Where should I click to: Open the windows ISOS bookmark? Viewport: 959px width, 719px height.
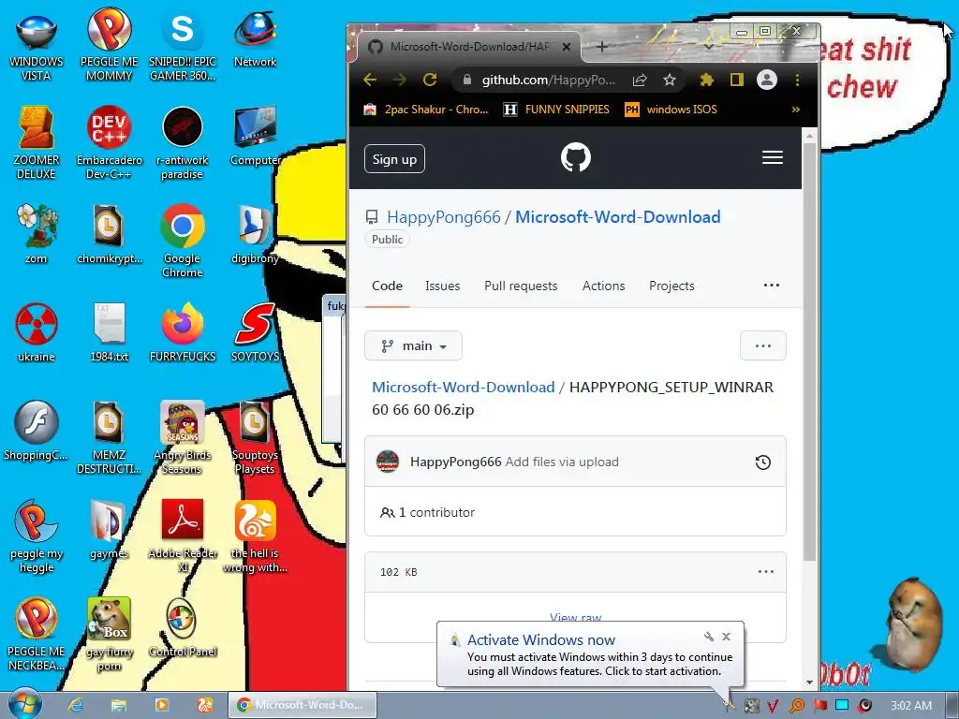[x=671, y=110]
